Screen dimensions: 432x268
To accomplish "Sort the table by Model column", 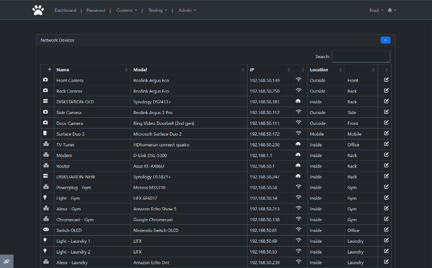I will coord(189,70).
